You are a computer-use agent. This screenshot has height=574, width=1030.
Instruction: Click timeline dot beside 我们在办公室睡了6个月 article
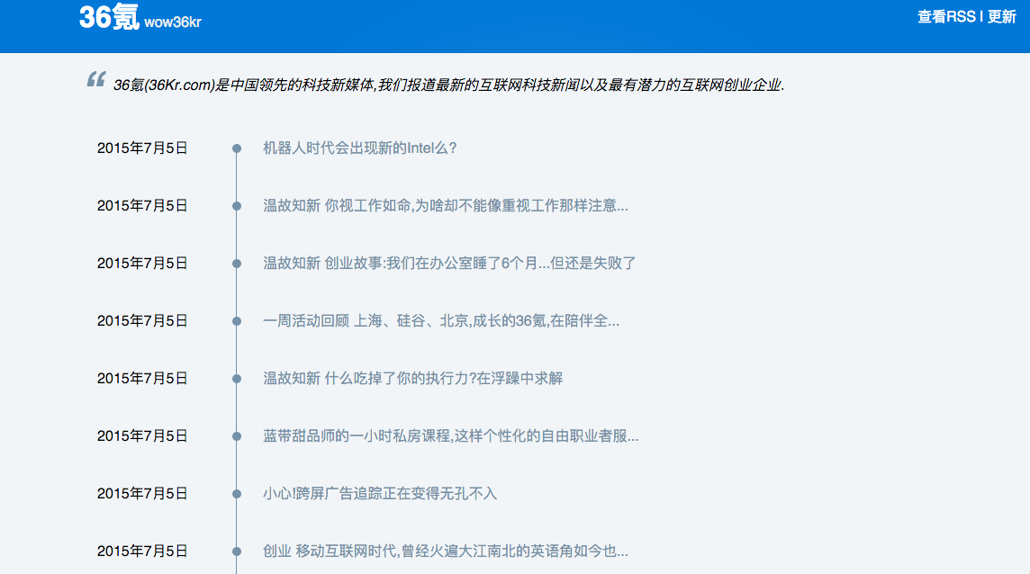237,264
